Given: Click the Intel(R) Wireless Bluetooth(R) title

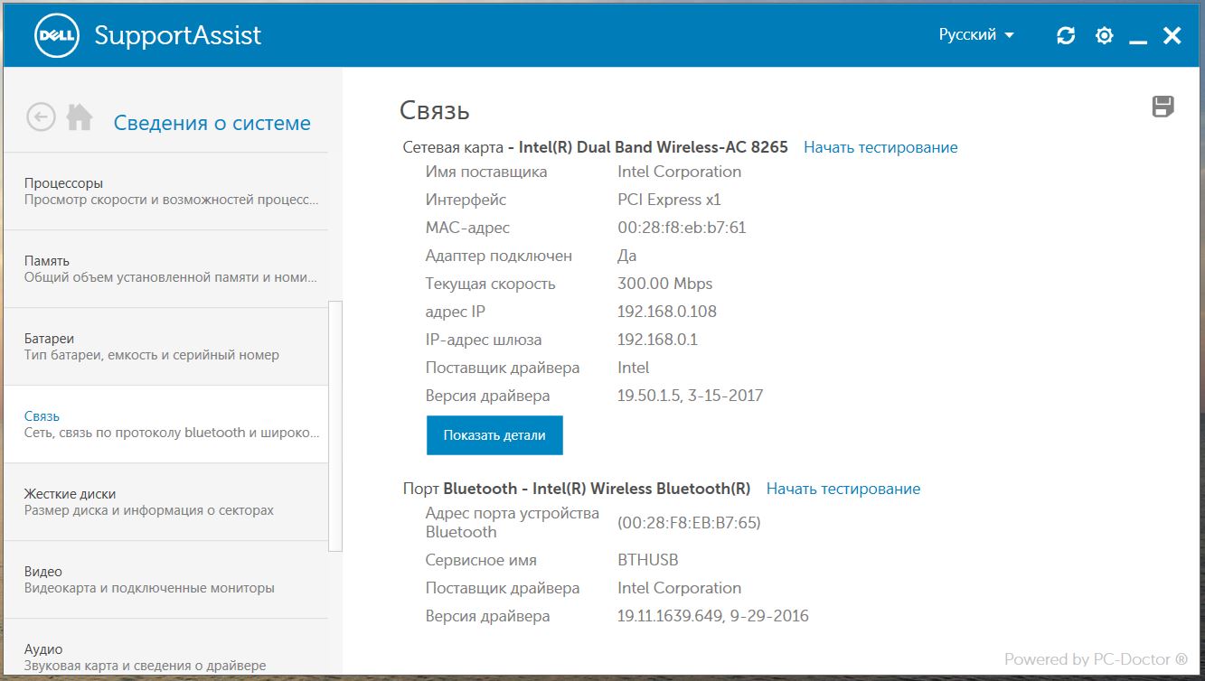Looking at the screenshot, I should pyautogui.click(x=642, y=489).
